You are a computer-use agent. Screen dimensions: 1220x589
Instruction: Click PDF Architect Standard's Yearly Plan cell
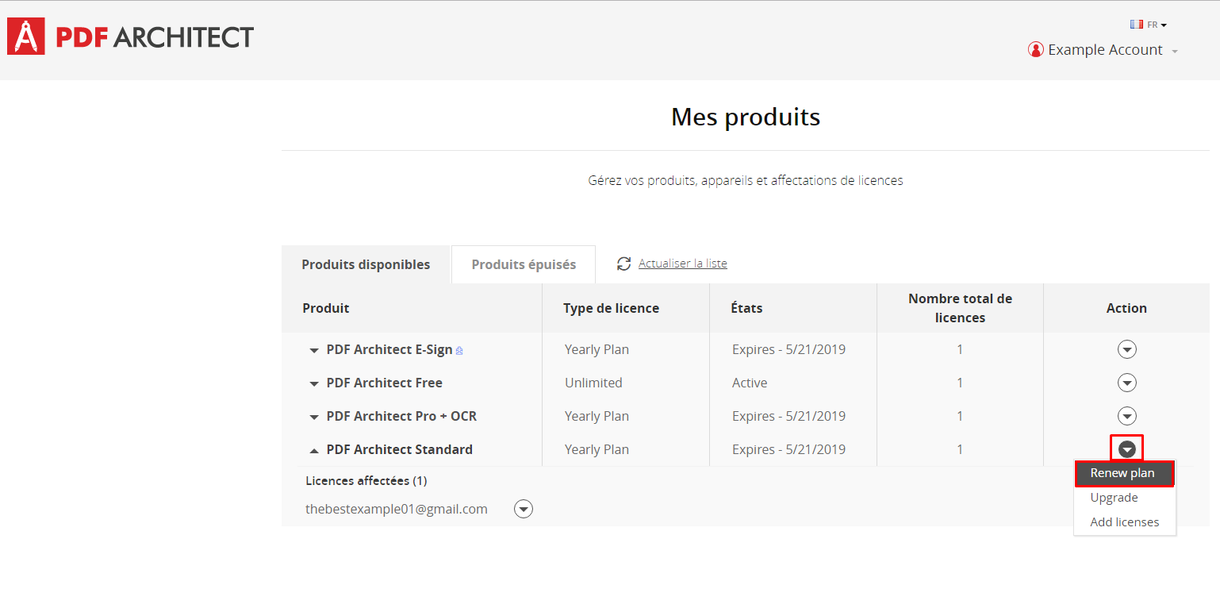597,449
